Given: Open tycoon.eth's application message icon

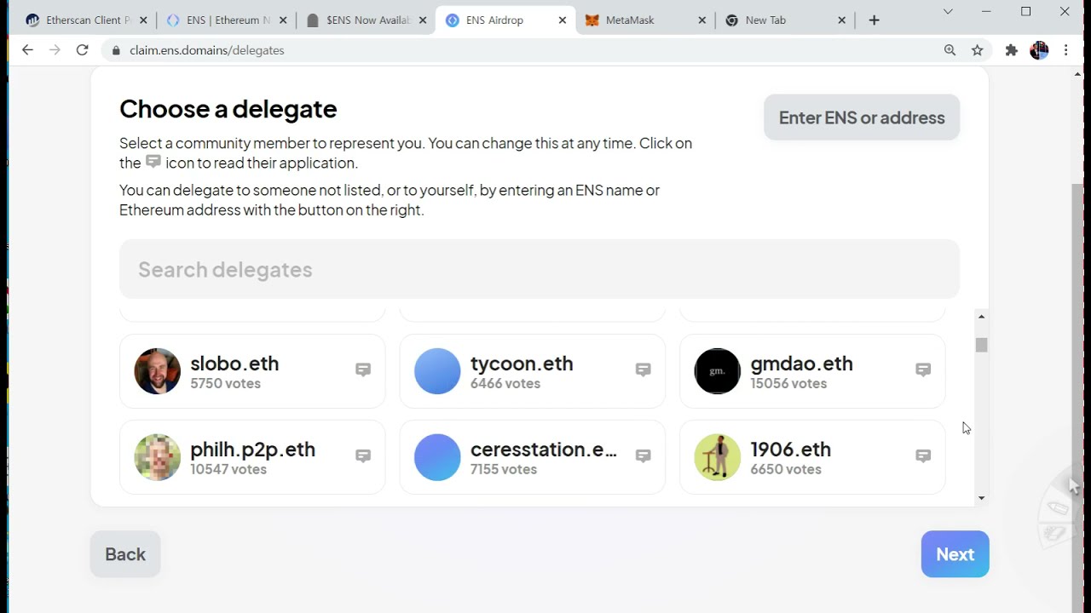Looking at the screenshot, I should point(643,370).
